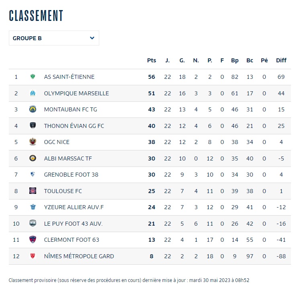The height and width of the screenshot is (286, 297).
Task: Click the Diff column header
Action: (281, 60)
